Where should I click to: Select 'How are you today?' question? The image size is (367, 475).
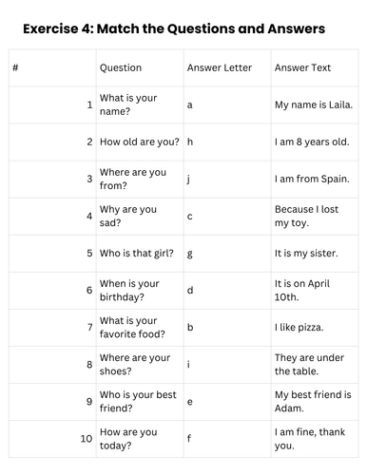[x=128, y=439]
